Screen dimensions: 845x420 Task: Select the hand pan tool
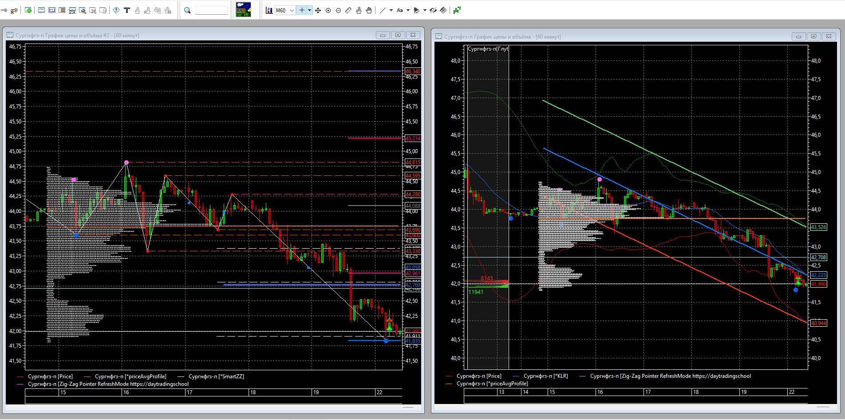click(x=369, y=10)
